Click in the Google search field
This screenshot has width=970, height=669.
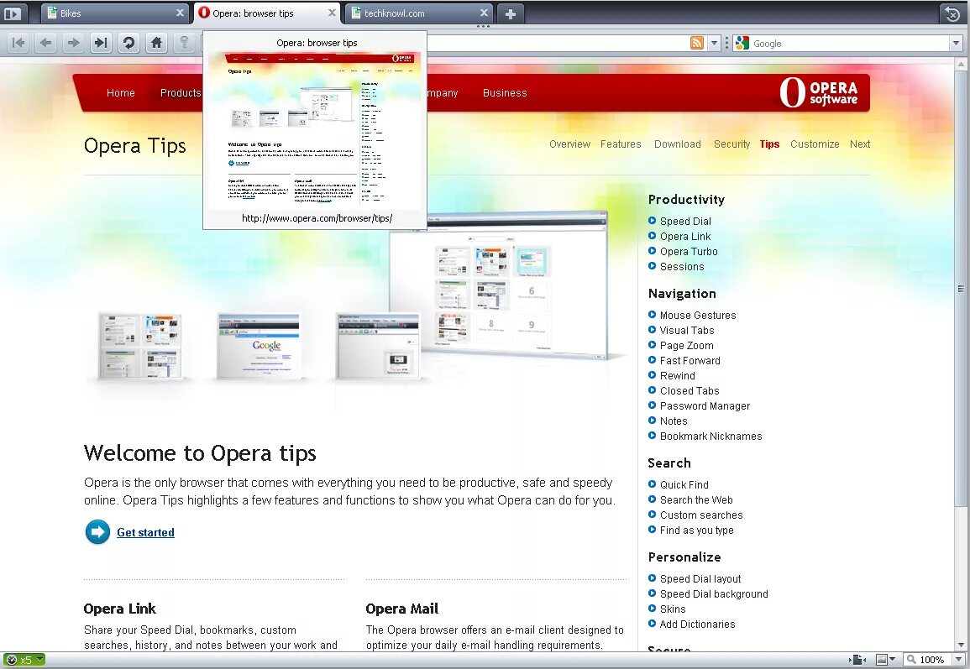(851, 44)
